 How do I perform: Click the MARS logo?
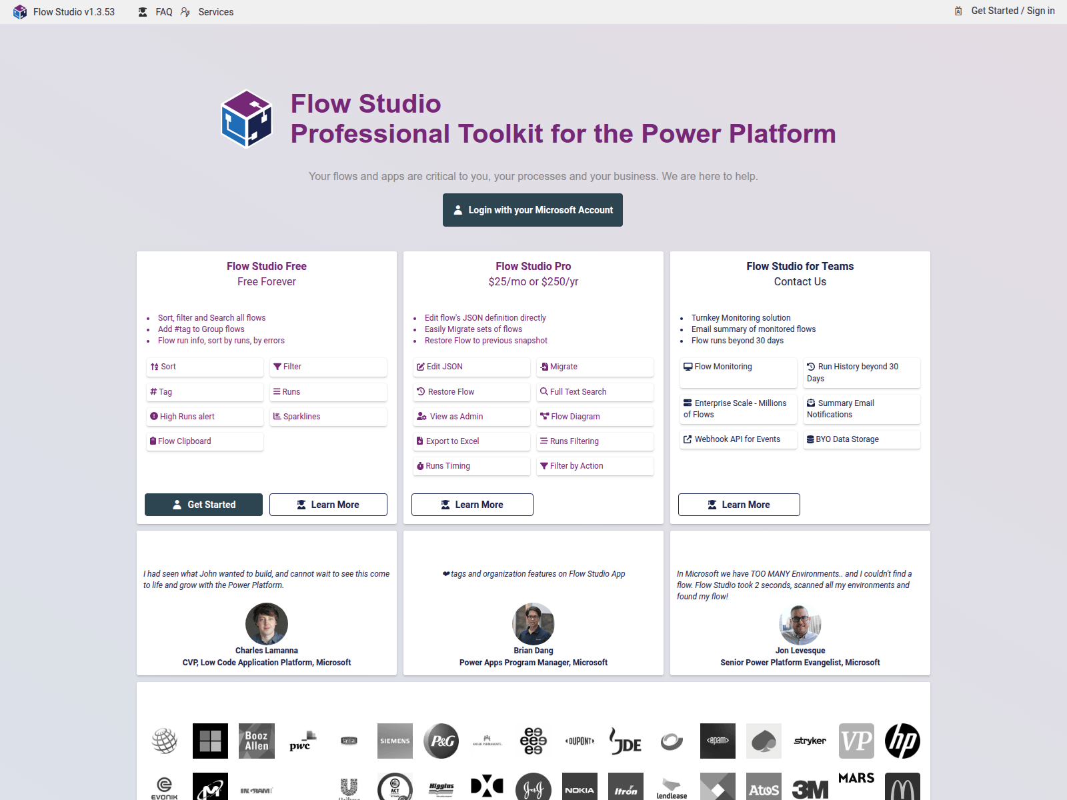point(856,779)
